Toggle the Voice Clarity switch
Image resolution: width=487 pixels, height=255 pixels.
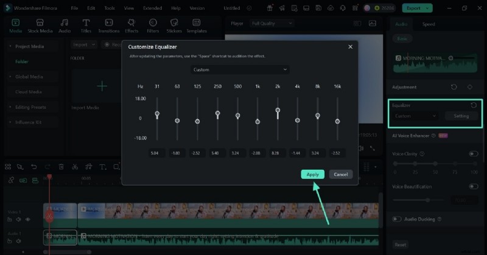474,154
